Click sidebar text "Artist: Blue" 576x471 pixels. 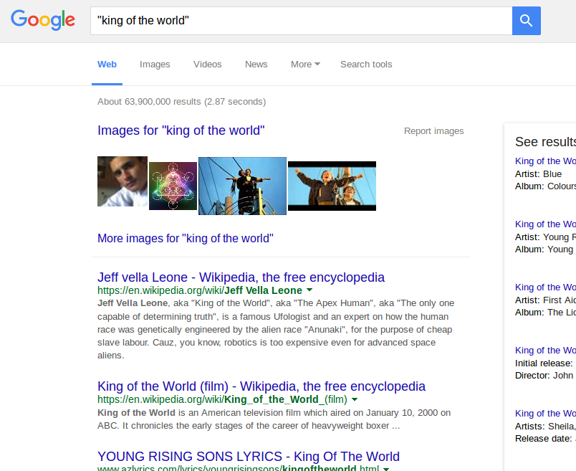pos(538,174)
